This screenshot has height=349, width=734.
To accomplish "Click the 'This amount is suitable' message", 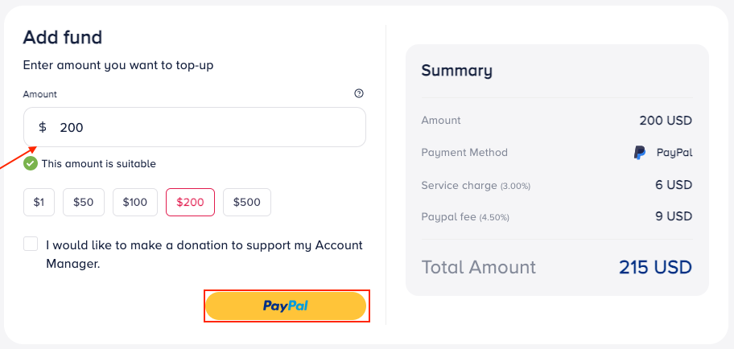I will click(x=99, y=163).
